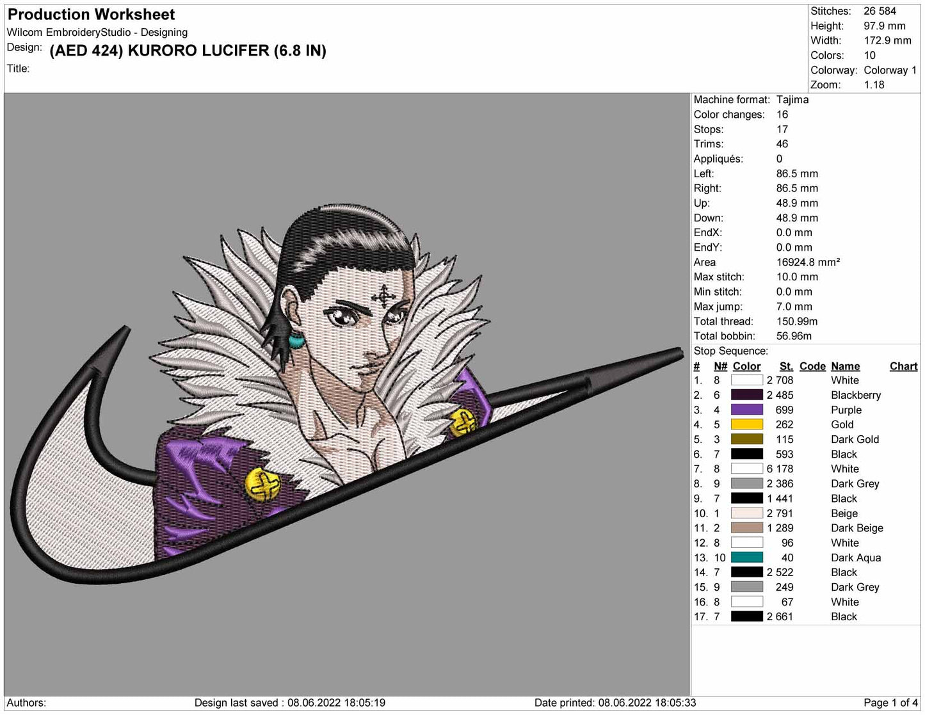Click the stitch count '6 178' in row 7
Viewport: 925px width, 715px height.
pyautogui.click(x=780, y=469)
